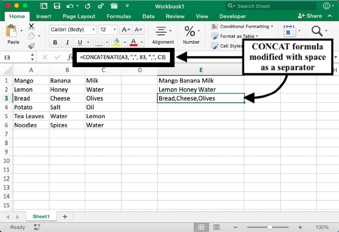This screenshot has width=339, height=232.
Task: Open the gear-shaped icon in title bar
Action: [101, 6]
